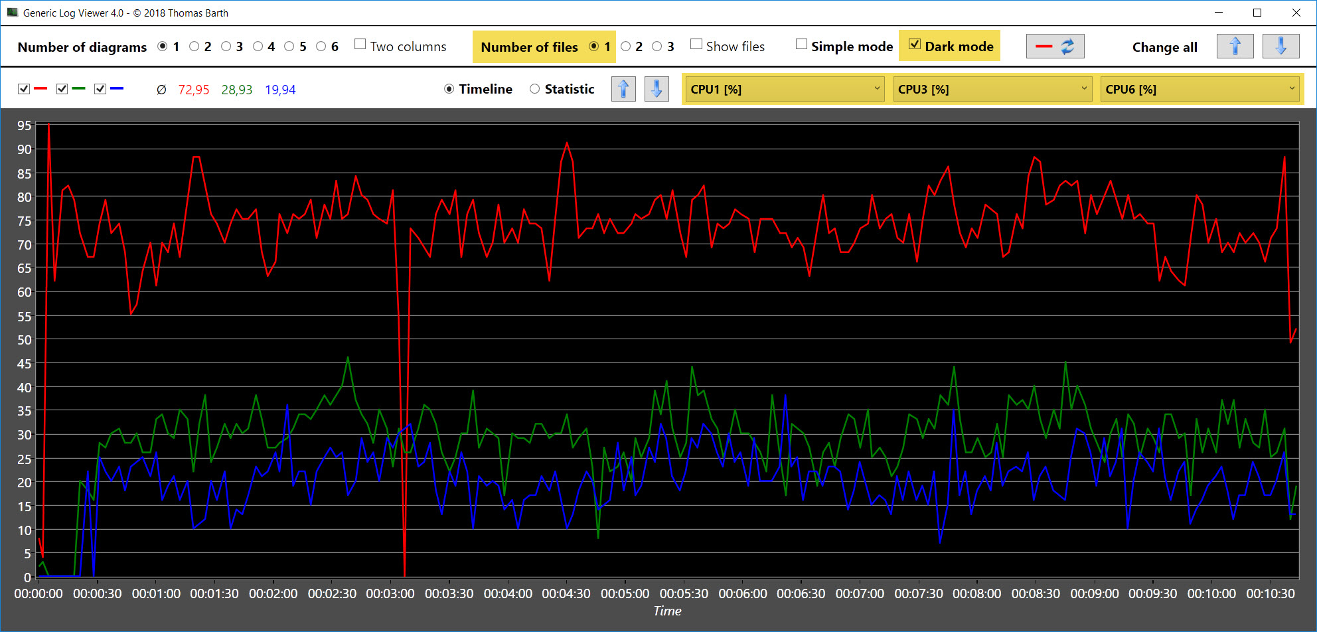
Task: Click the 00:03:00 time axis label
Action: 390,593
